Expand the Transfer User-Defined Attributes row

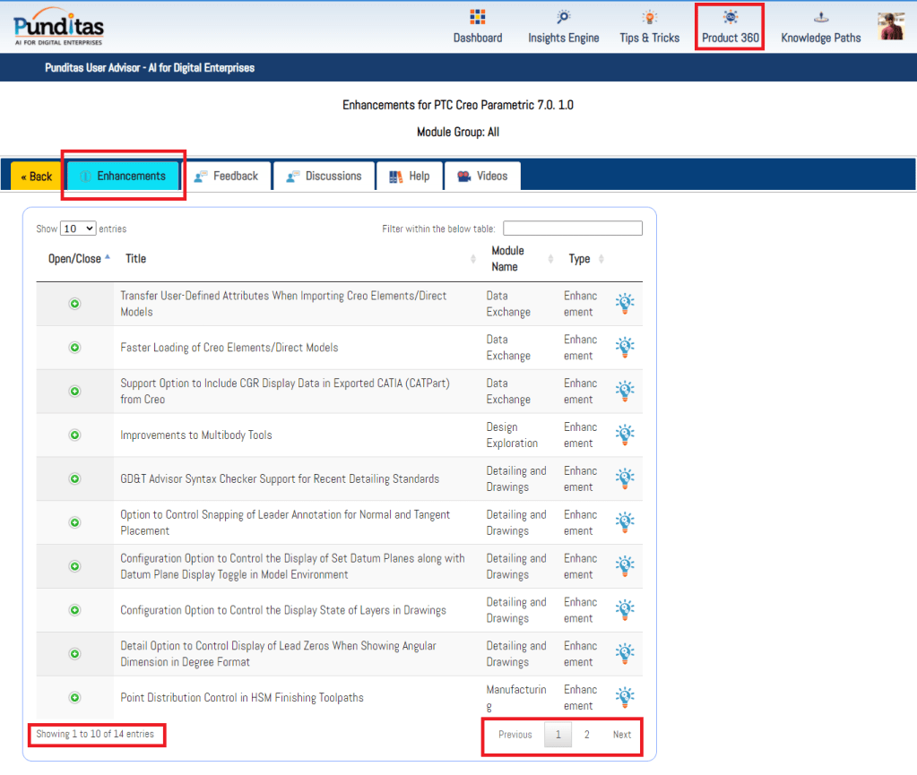pyautogui.click(x=75, y=304)
